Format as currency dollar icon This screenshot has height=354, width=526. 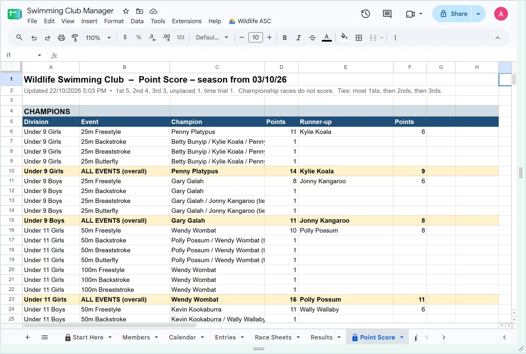tap(125, 38)
